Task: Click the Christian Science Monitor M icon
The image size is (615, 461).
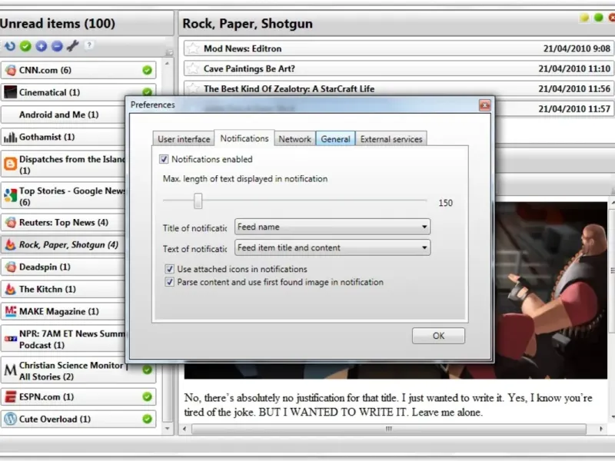Action: coord(11,370)
